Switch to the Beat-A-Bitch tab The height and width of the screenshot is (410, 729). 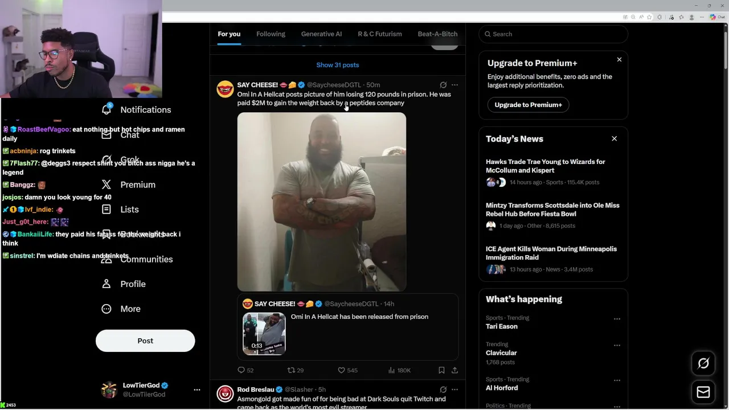pos(437,34)
